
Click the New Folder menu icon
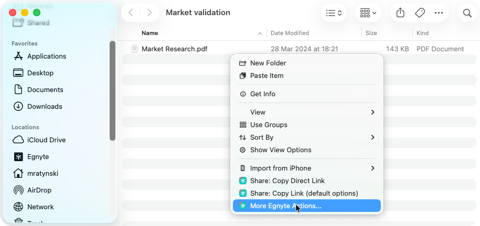[x=242, y=63]
